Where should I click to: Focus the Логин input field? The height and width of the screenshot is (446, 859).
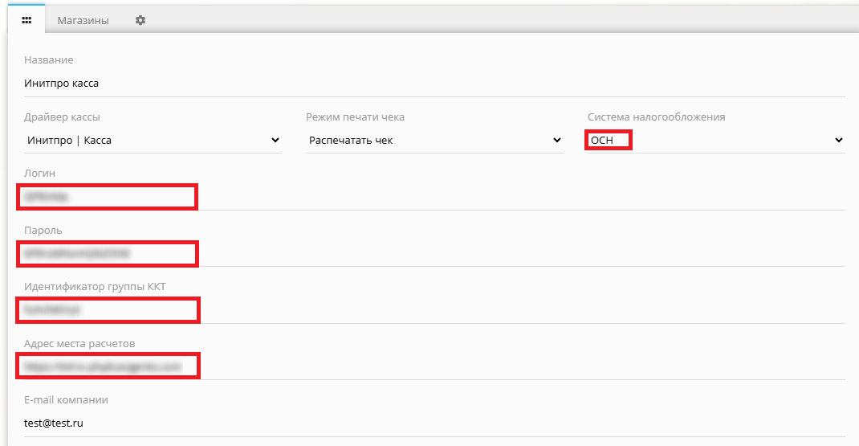point(434,197)
